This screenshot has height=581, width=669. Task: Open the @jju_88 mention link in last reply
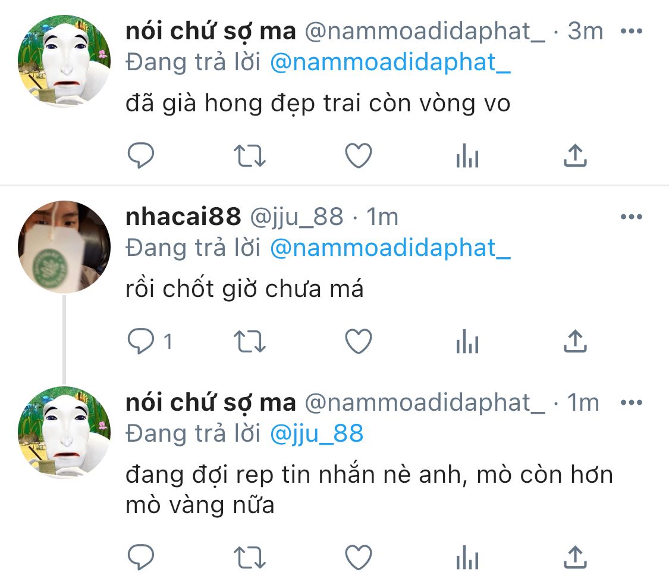tap(316, 433)
